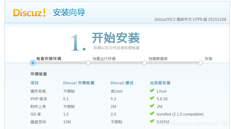Click the Discuz! 最佳 column header
The image size is (231, 129).
click(x=122, y=83)
